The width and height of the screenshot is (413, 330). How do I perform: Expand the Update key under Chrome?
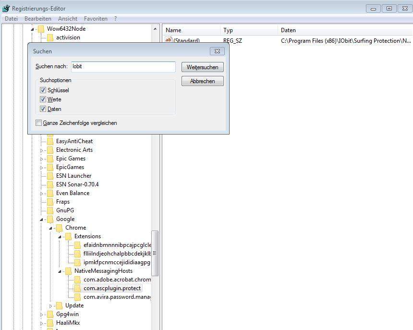[x=51, y=306]
